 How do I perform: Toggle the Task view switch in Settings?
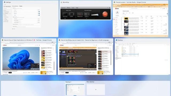pyautogui.click(x=39, y=12)
